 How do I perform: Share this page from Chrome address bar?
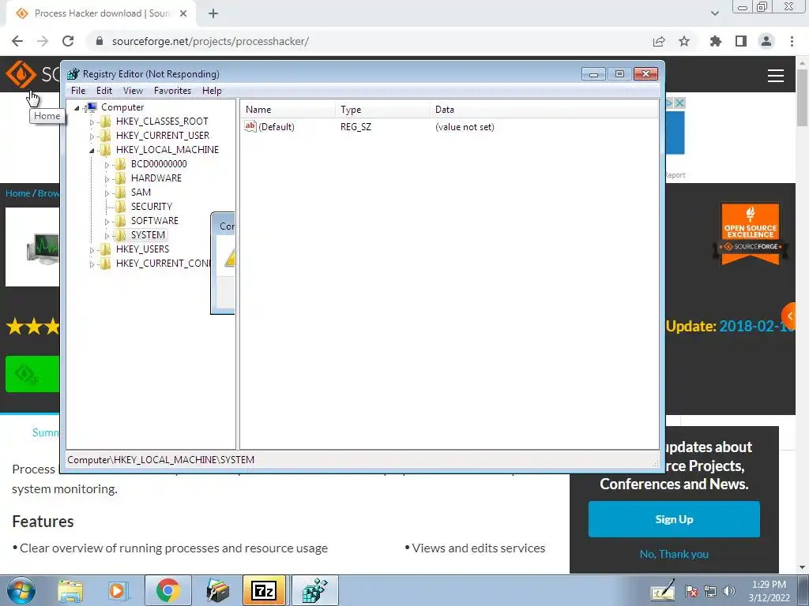[659, 41]
